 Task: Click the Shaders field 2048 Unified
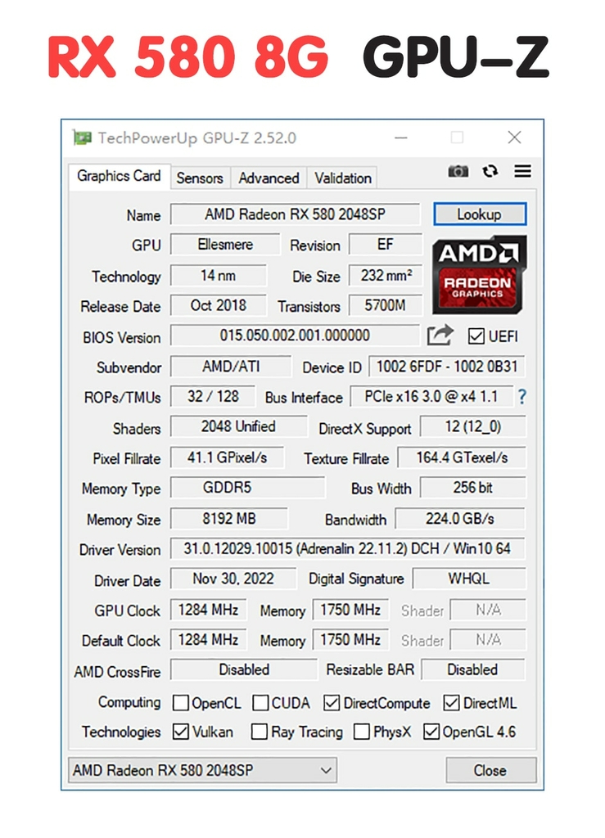(238, 426)
